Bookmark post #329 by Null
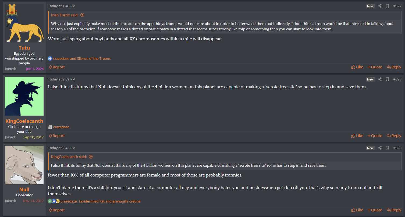405x217 pixels. pyautogui.click(x=387, y=148)
